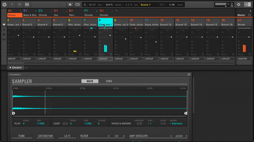Open the browser search magnifier in header
This screenshot has width=254, height=142.
tap(19, 4)
